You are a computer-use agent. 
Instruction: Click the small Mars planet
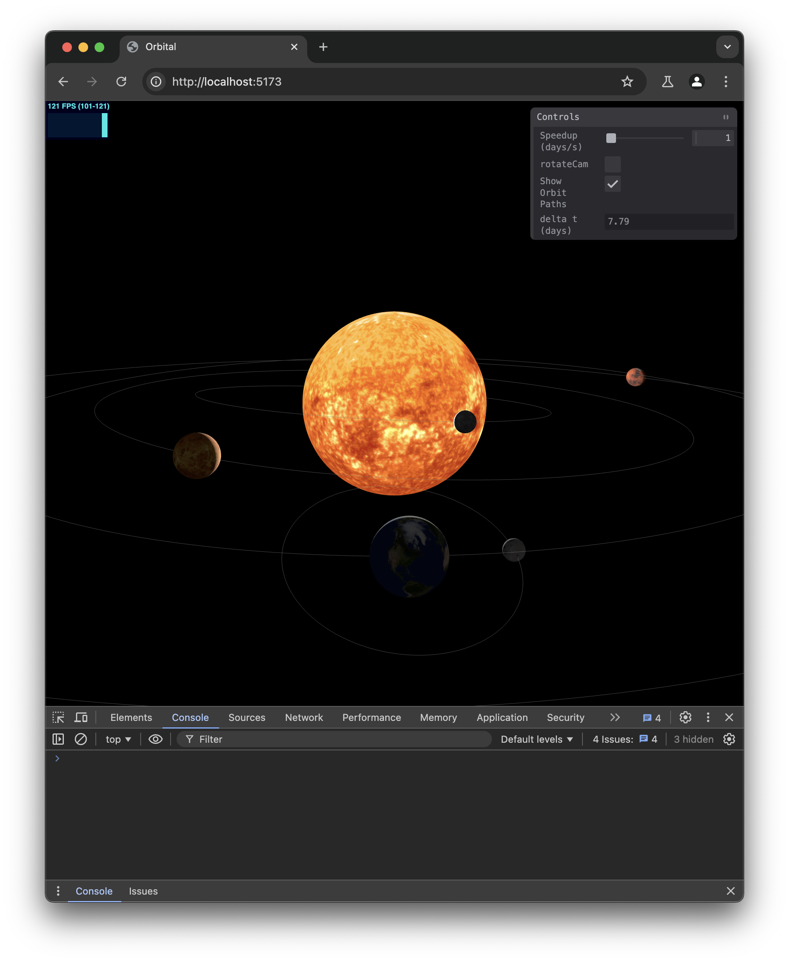(635, 377)
